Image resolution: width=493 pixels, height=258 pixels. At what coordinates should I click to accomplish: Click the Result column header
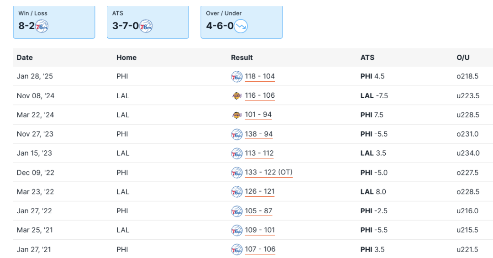pyautogui.click(x=242, y=58)
